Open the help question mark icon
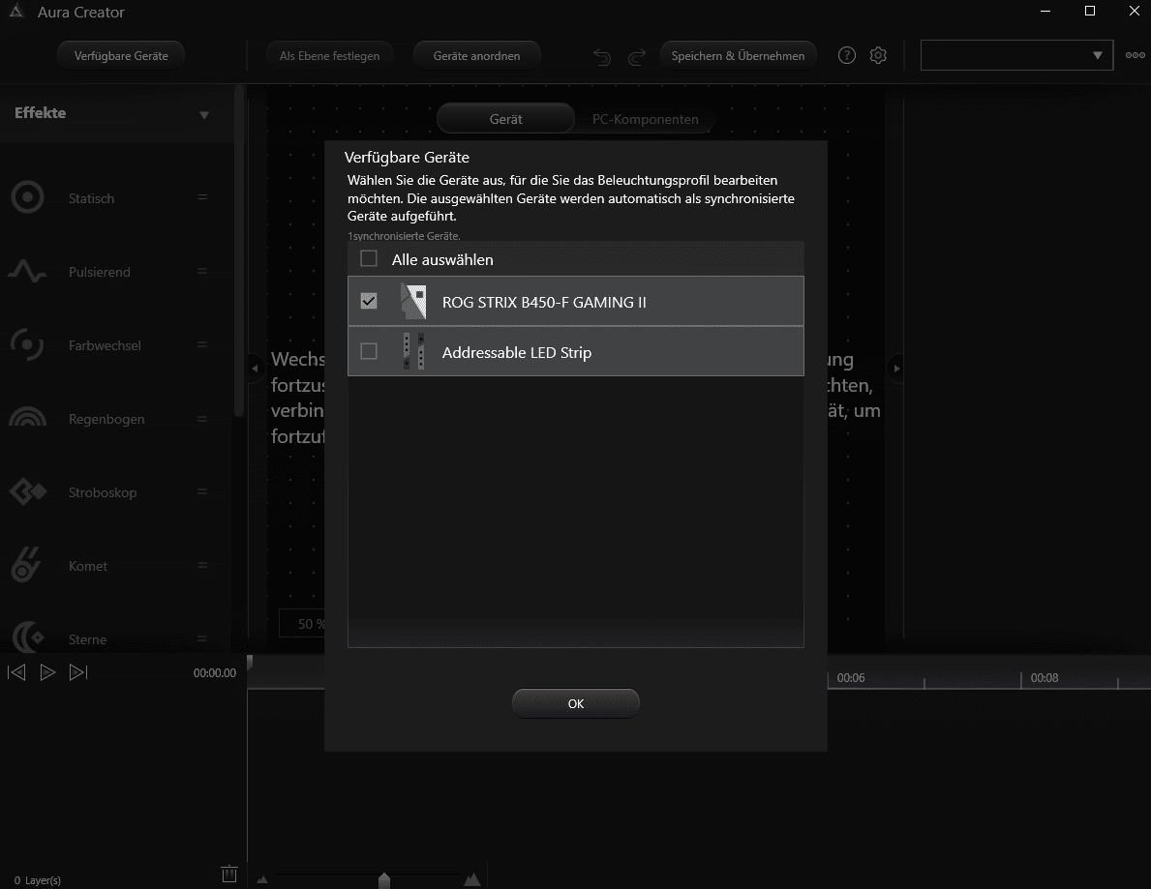Image resolution: width=1151 pixels, height=889 pixels. pos(846,56)
